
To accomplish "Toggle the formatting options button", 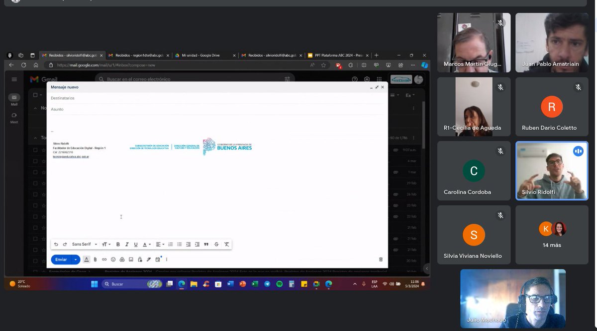I will [87, 259].
